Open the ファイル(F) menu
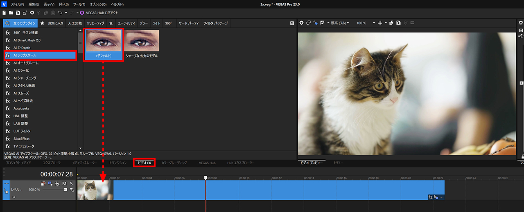The height and width of the screenshot is (212, 524). 17,4
